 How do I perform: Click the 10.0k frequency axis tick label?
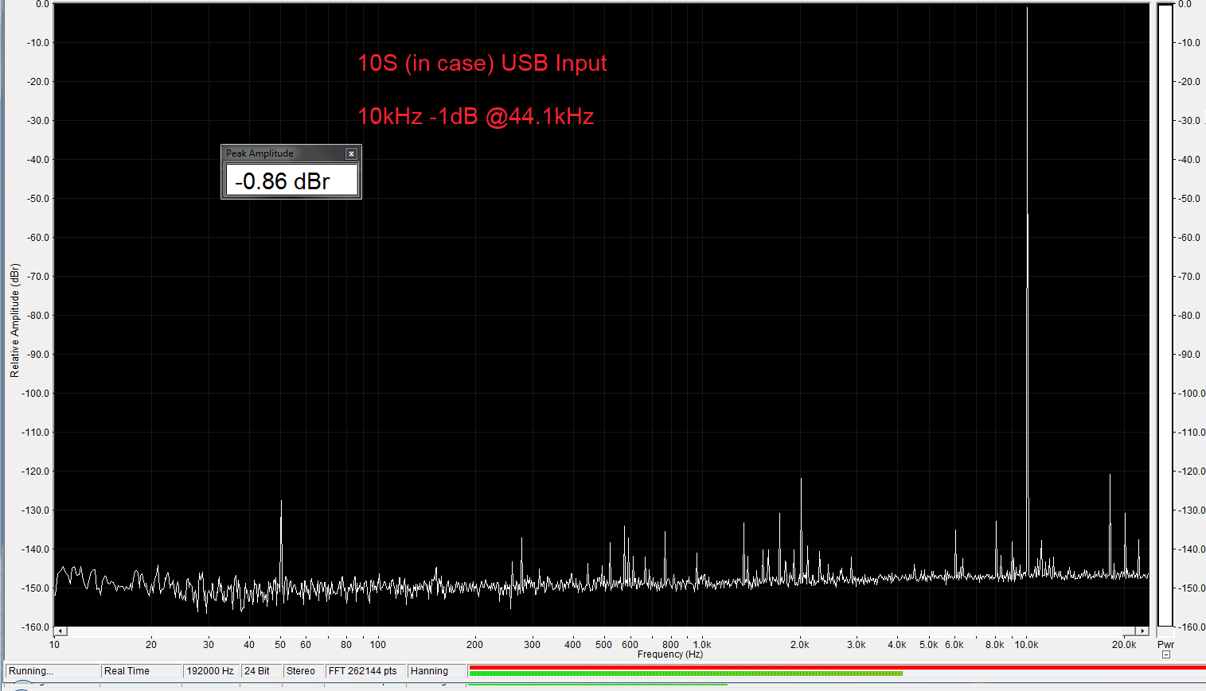1026,645
